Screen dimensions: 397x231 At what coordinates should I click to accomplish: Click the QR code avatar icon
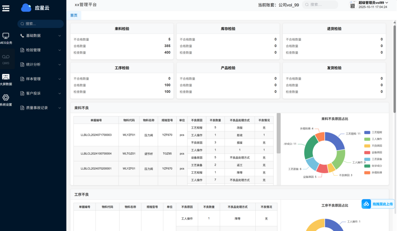click(353, 5)
